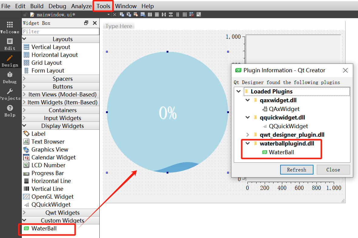Click the Adjust Size toolbar icon
Image resolution: width=358 pixels, height=238 pixels.
click(199, 15)
